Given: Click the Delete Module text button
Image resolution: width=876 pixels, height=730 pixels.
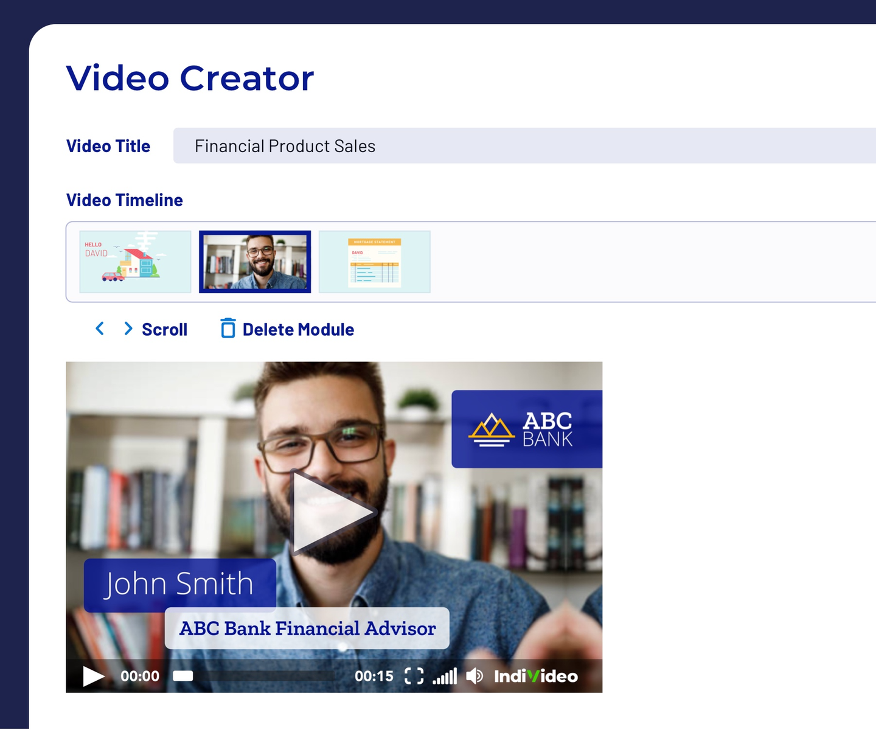Looking at the screenshot, I should [298, 329].
